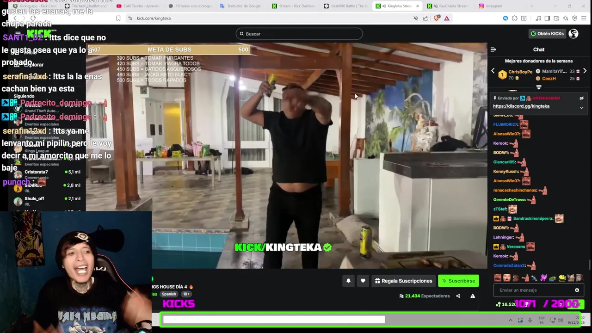Show hidden system tray icons chevron

511,320
